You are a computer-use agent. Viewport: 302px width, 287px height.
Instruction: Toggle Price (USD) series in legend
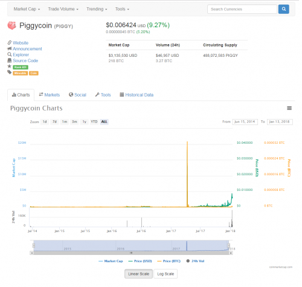tap(140, 261)
